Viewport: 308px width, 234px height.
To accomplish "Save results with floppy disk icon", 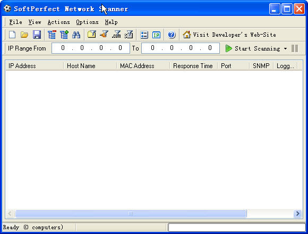I will pos(37,35).
